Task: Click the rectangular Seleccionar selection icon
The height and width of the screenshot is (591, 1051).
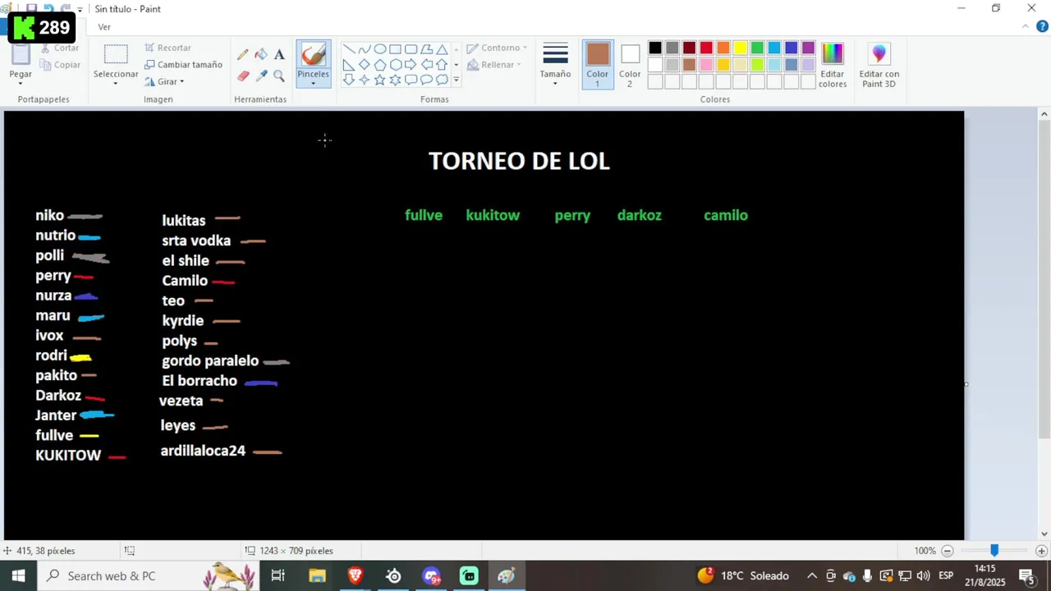Action: [116, 55]
